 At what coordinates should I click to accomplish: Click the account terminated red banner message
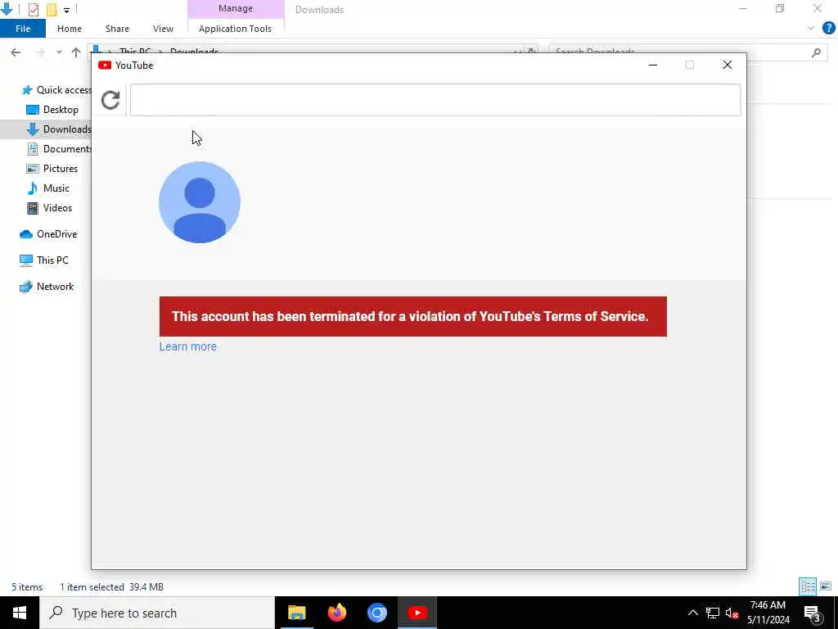(x=412, y=317)
